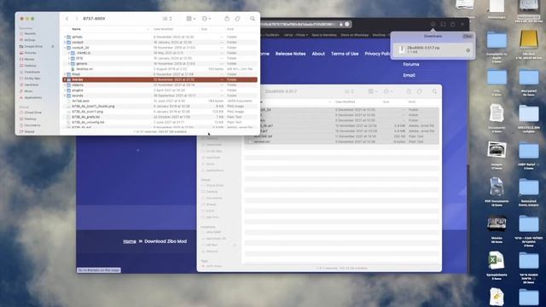Screen dimensions: 546x307
Task: Collapse the cockpit_3d folder
Action: [x=65, y=48]
